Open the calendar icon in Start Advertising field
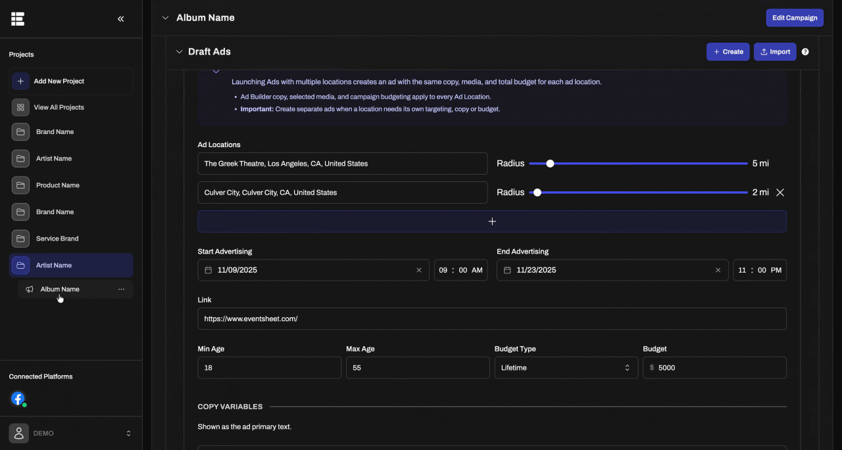The width and height of the screenshot is (842, 450). pyautogui.click(x=209, y=270)
